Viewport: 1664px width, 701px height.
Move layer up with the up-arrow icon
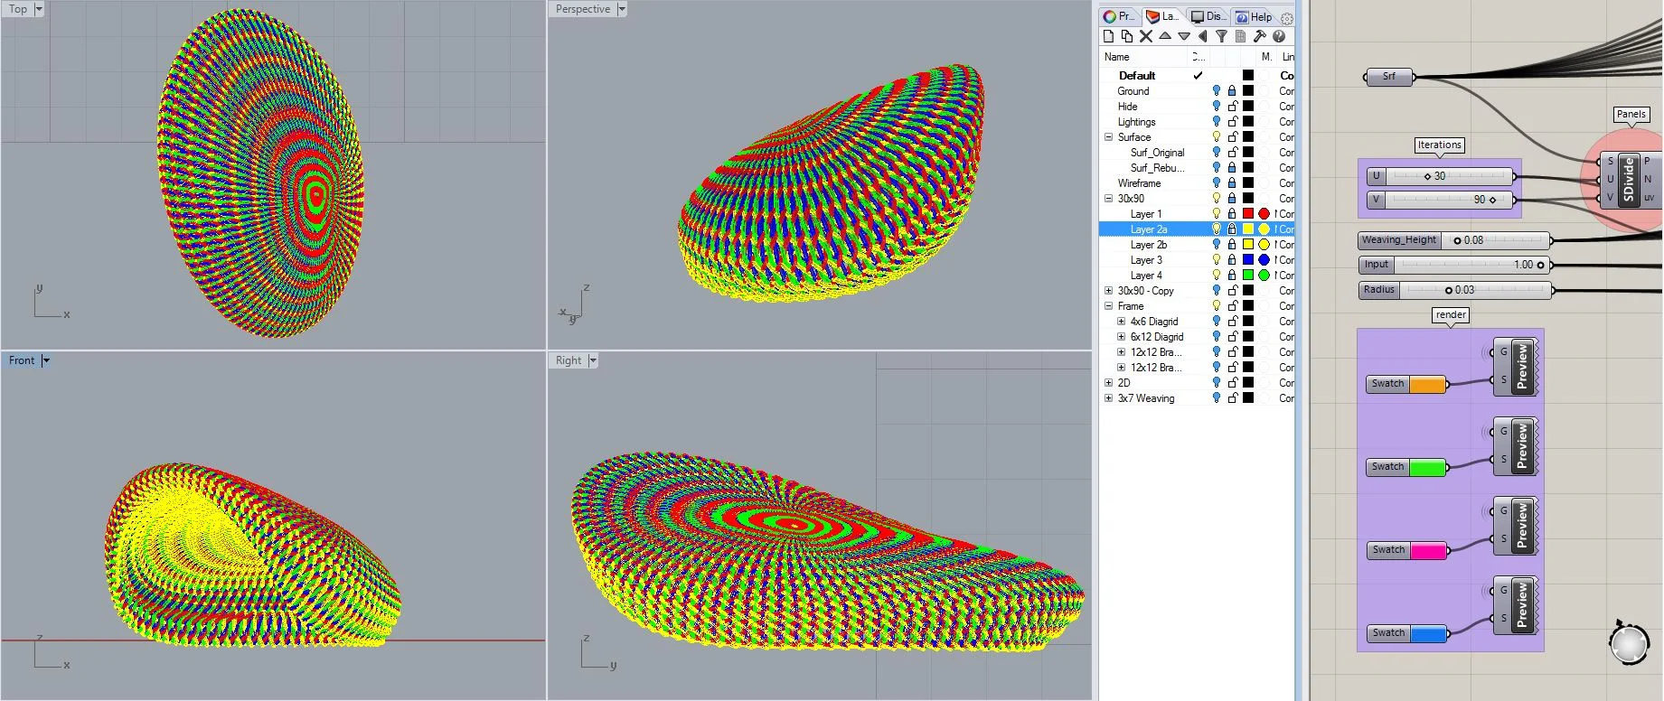[x=1165, y=36]
